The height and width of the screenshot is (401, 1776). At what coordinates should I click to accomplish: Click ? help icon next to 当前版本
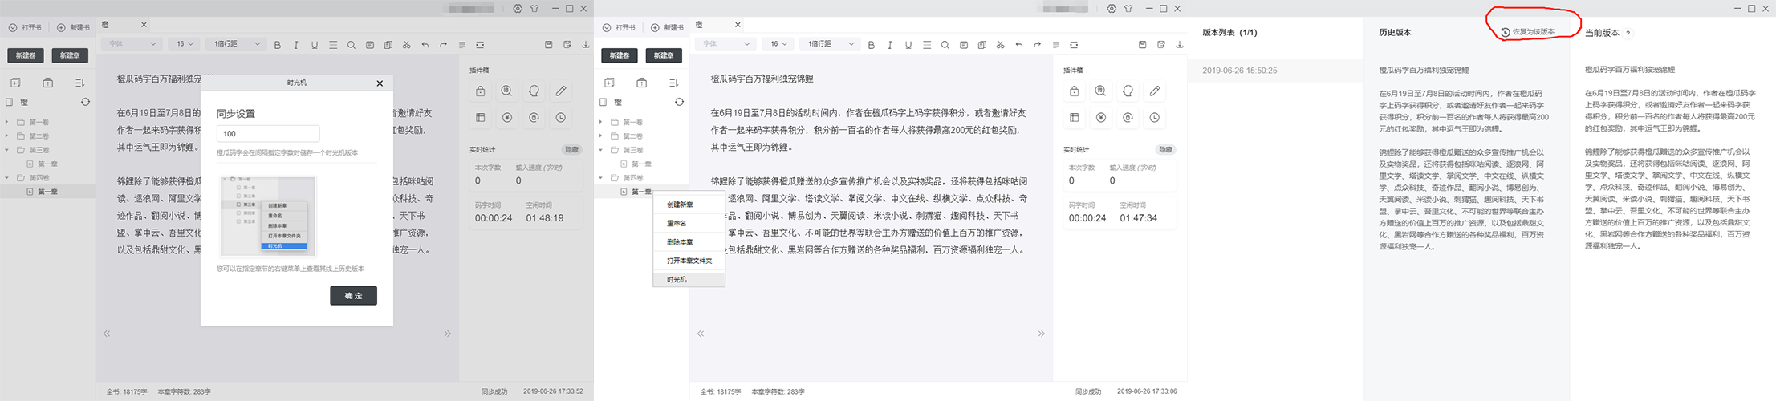point(1628,33)
